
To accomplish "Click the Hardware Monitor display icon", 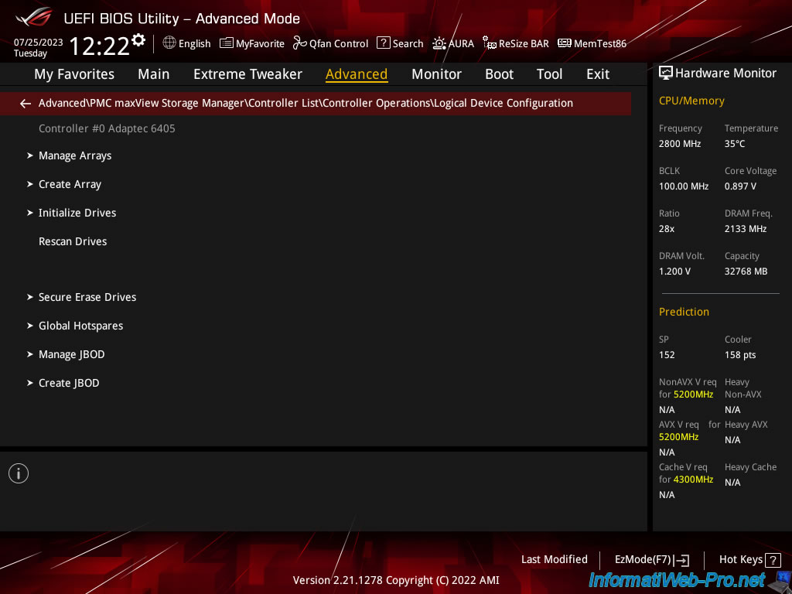I will click(666, 73).
